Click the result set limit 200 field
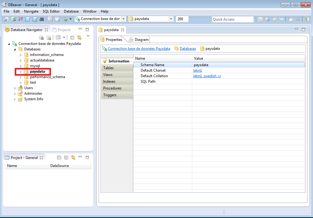The image size is (313, 218). [x=182, y=19]
